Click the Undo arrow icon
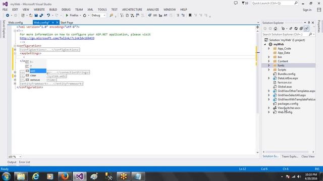 pyautogui.click(x=48, y=16)
